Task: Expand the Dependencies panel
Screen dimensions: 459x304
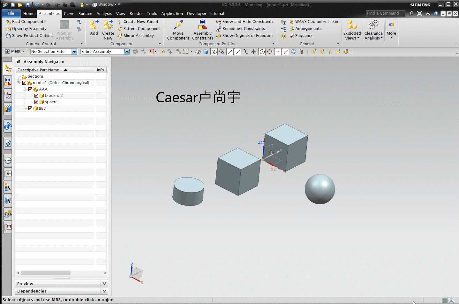Action: [x=104, y=291]
